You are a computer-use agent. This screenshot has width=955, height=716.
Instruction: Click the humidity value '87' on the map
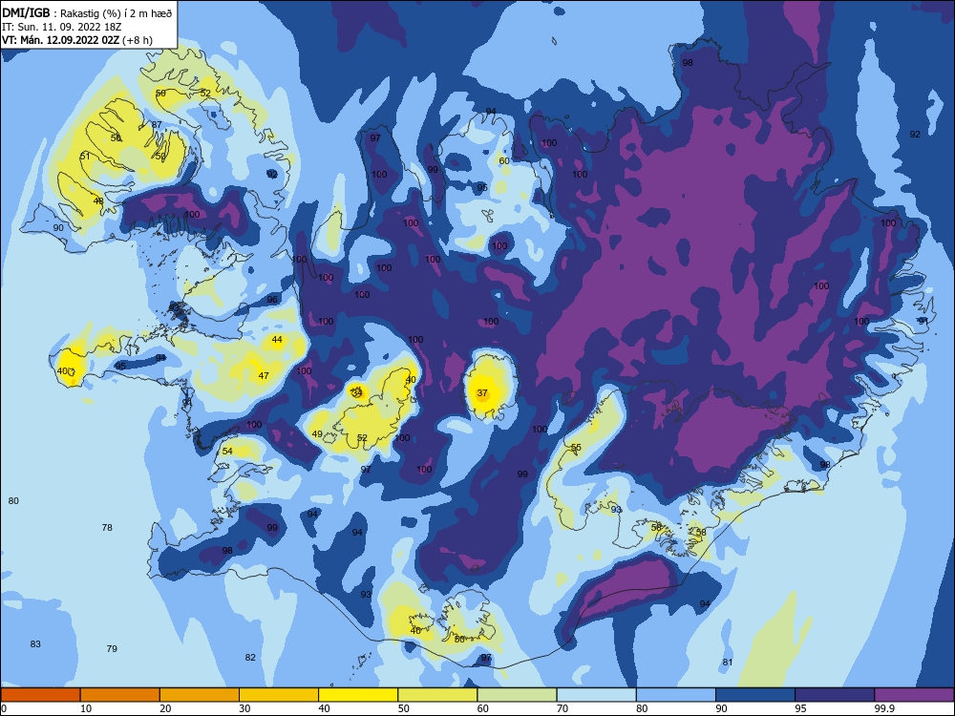[158, 125]
